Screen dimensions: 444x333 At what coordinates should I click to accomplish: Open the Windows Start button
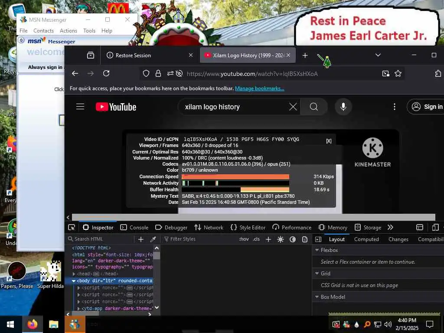pyautogui.click(x=10, y=324)
